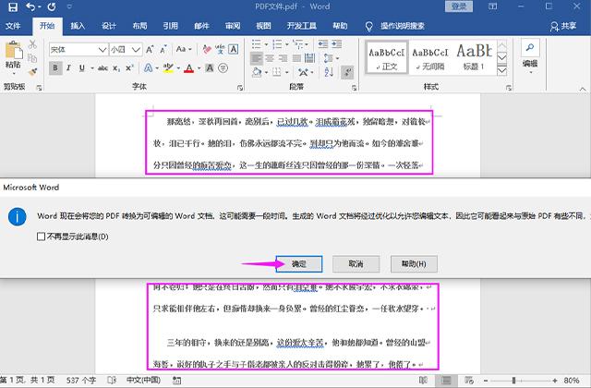The width and height of the screenshot is (591, 388).
Task: Switch to the 开发工具 ribbon tab
Action: [x=302, y=26]
